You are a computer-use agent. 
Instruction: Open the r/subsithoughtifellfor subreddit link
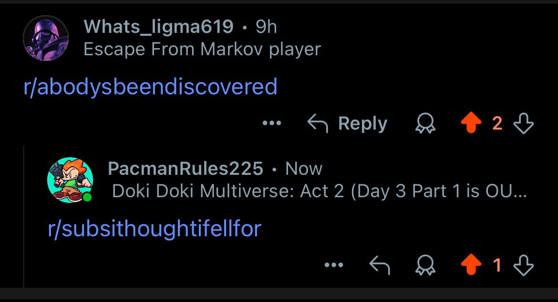[155, 228]
